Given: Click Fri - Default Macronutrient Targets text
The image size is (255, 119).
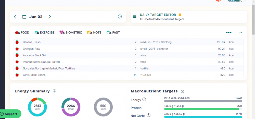Looking at the screenshot, I should pos(162,19).
